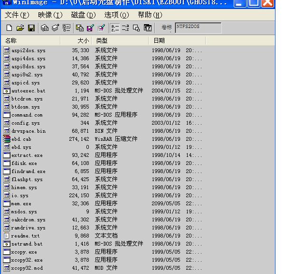Image resolution: width=304 pixels, height=274 pixels.
Task: Click the Format disk toolbar icon
Action: coord(66,28)
